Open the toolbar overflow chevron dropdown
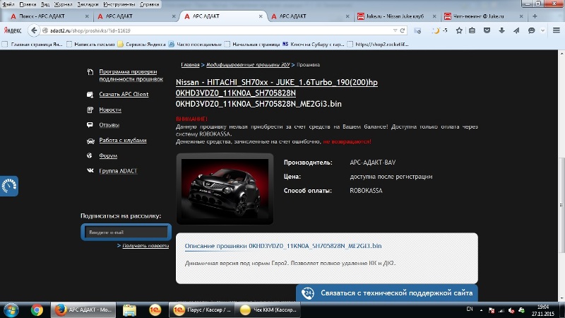 point(542,30)
